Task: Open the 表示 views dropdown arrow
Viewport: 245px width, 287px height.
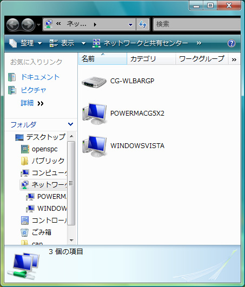Action: coord(83,43)
